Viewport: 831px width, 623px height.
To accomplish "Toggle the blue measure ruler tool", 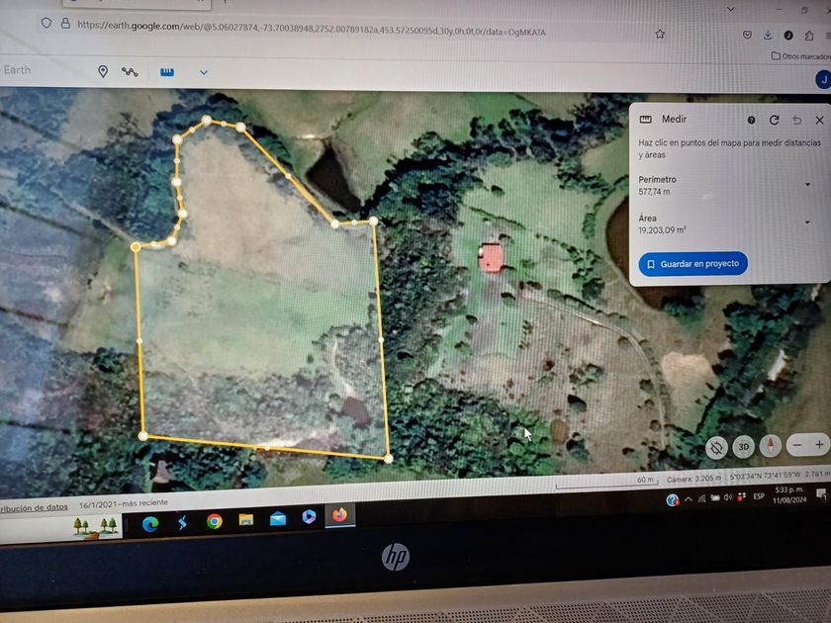I will (167, 72).
